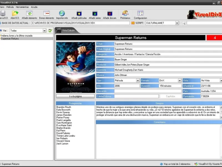Open the Préstamos icon
222x167 pixels.
tap(125, 13)
